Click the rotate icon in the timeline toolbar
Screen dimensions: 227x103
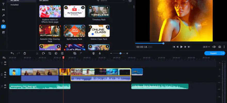pos(43,53)
